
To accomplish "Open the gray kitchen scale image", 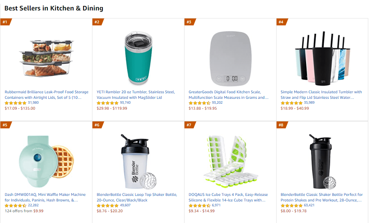I will click(230, 58).
